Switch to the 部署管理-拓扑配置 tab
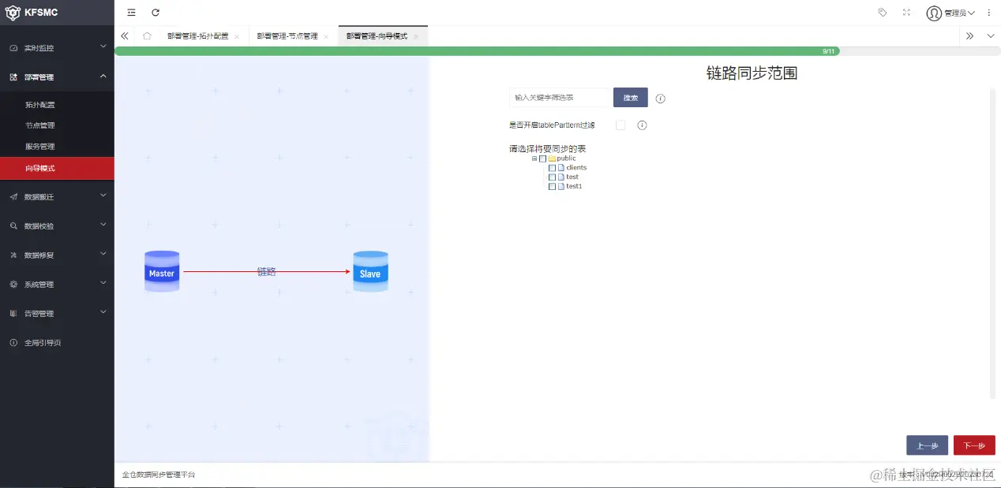 click(x=197, y=36)
